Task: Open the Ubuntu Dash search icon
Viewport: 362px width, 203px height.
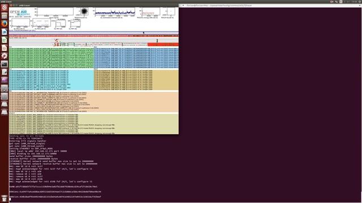Action: click(4, 7)
